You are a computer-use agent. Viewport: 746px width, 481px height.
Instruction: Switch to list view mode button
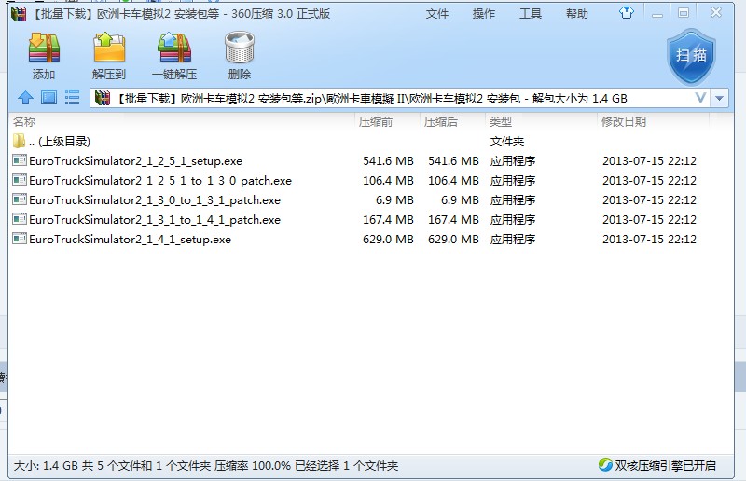pos(72,98)
